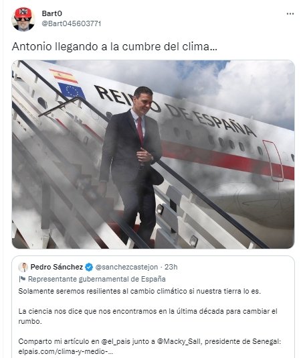Screen dimensions: 301x358
Task: Click the government representative flag icon
Action: click(x=22, y=279)
